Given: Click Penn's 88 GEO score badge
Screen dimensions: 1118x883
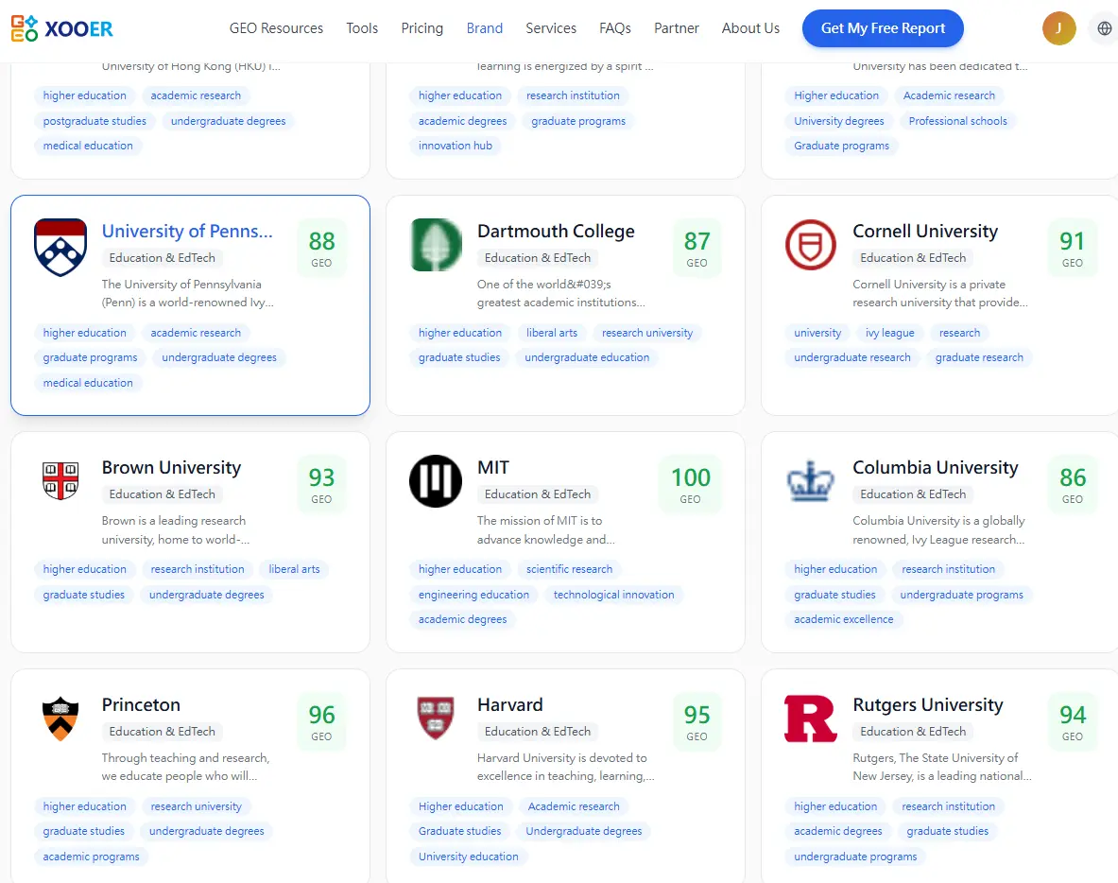Looking at the screenshot, I should [321, 248].
